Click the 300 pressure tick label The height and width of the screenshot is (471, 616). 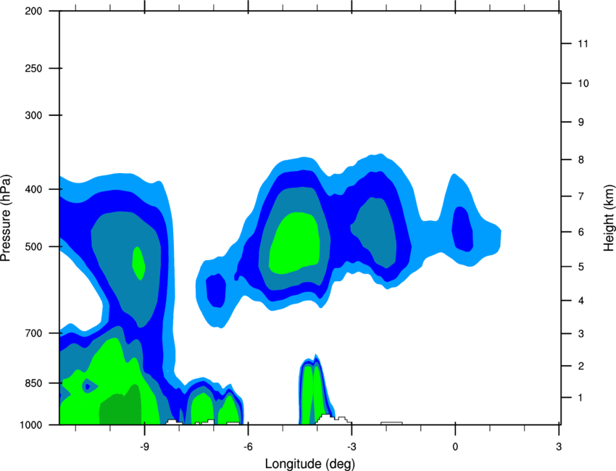pos(33,115)
